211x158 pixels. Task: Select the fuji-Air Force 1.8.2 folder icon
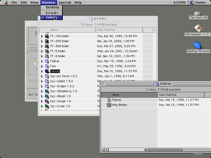[47, 76]
